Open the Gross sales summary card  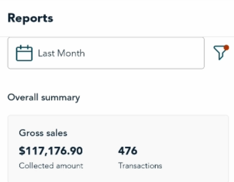click(118, 148)
